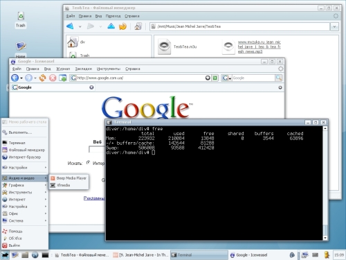The width and height of the screenshot is (346, 260).
Task: Launch Xfmedia from the submenu
Action: click(x=69, y=185)
